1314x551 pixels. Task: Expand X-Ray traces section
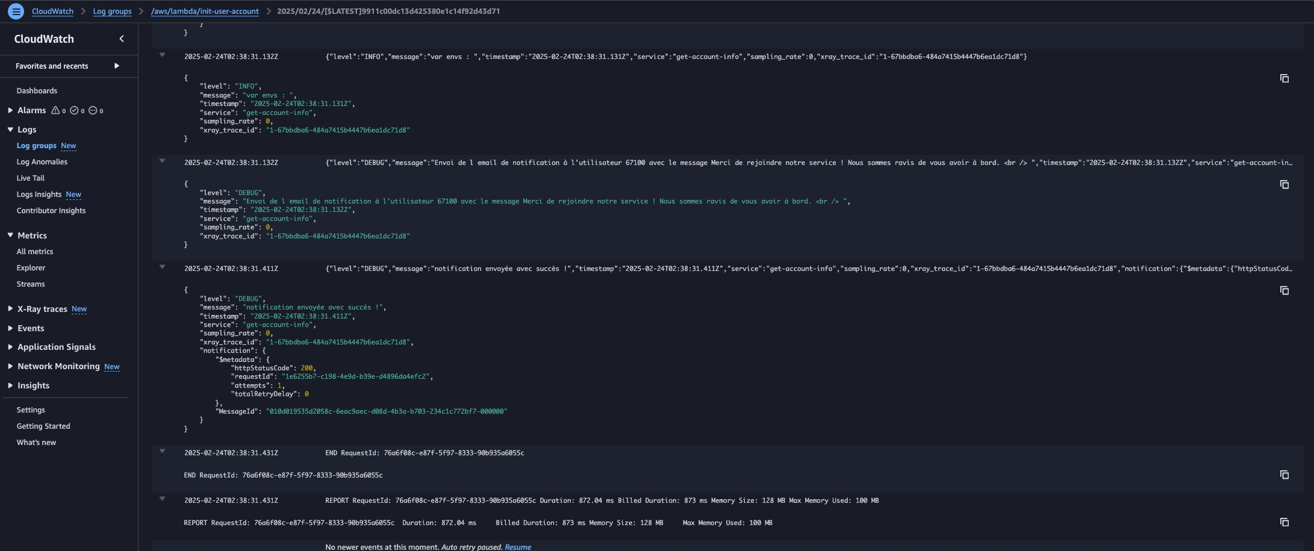tap(10, 308)
